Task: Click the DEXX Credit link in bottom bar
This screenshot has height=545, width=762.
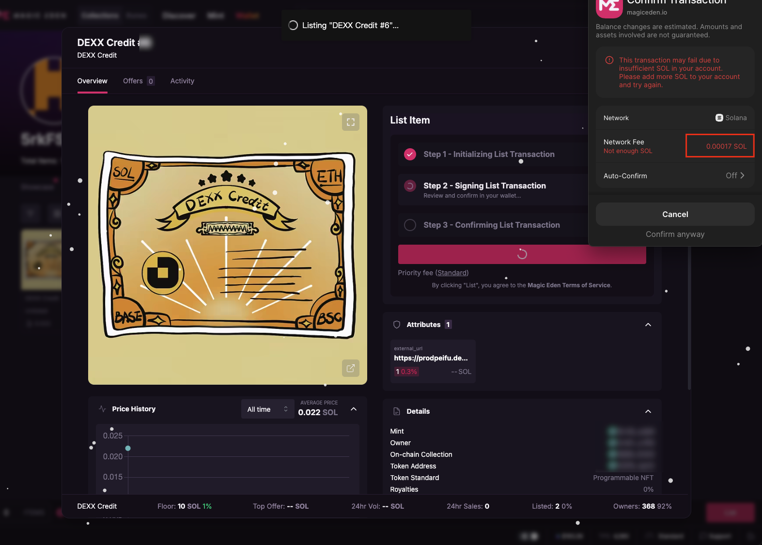Action: (97, 506)
